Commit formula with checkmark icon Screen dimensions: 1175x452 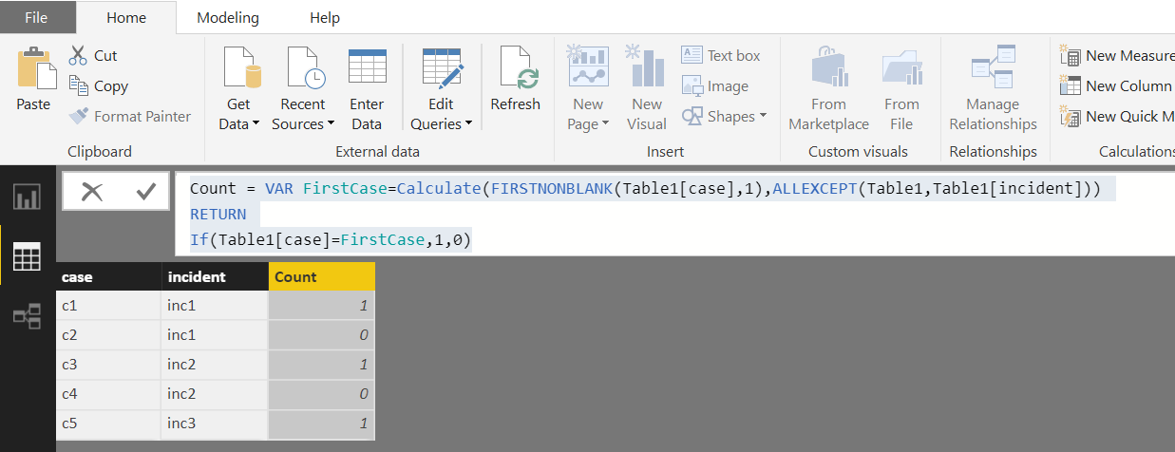click(x=146, y=192)
